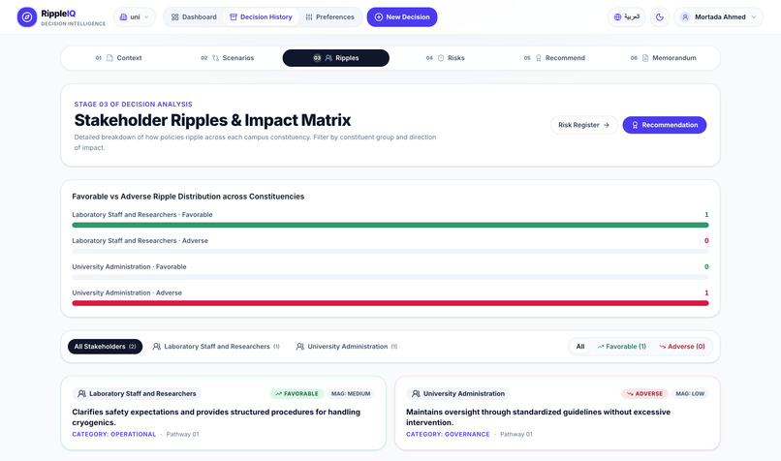The width and height of the screenshot is (781, 461).
Task: Click the Risks shield icon
Action: [x=441, y=58]
